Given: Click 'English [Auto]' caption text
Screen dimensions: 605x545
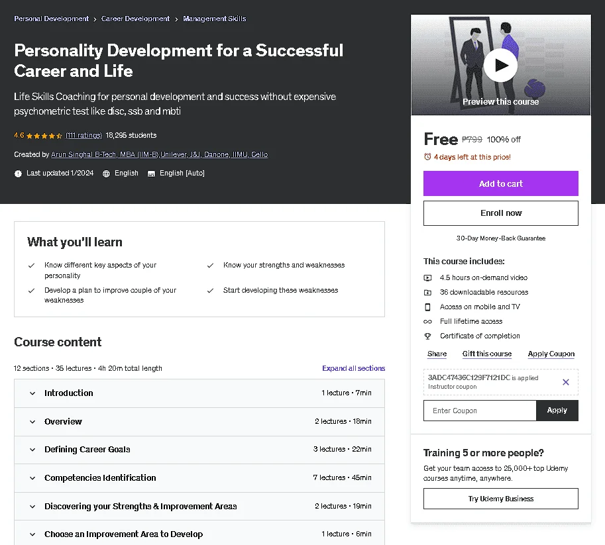Looking at the screenshot, I should [182, 173].
